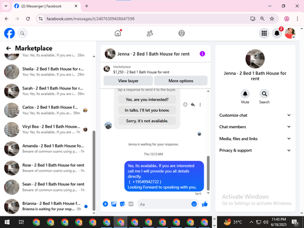Open Sarah conversation in the list

tap(47, 91)
